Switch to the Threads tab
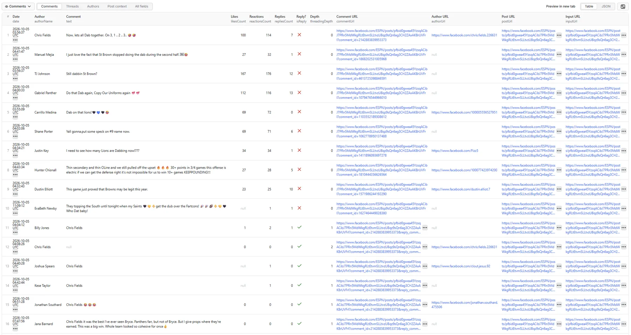631x335 pixels. tap(72, 6)
